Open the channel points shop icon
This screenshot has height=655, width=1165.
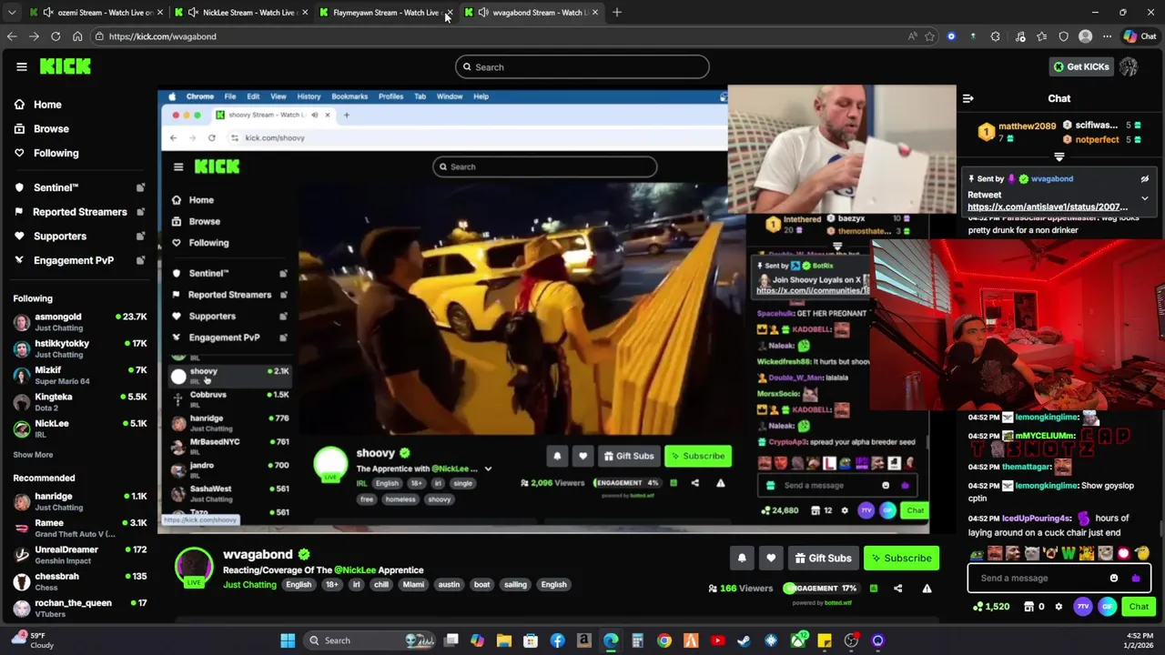click(x=1028, y=607)
